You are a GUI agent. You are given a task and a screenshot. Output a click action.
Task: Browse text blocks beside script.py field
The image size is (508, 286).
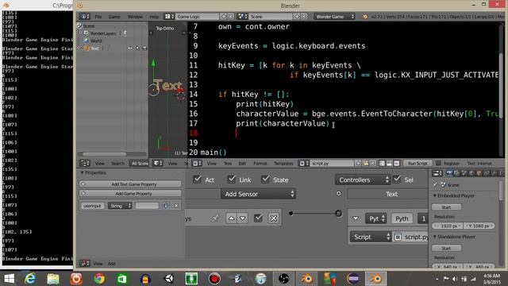tap(303, 164)
